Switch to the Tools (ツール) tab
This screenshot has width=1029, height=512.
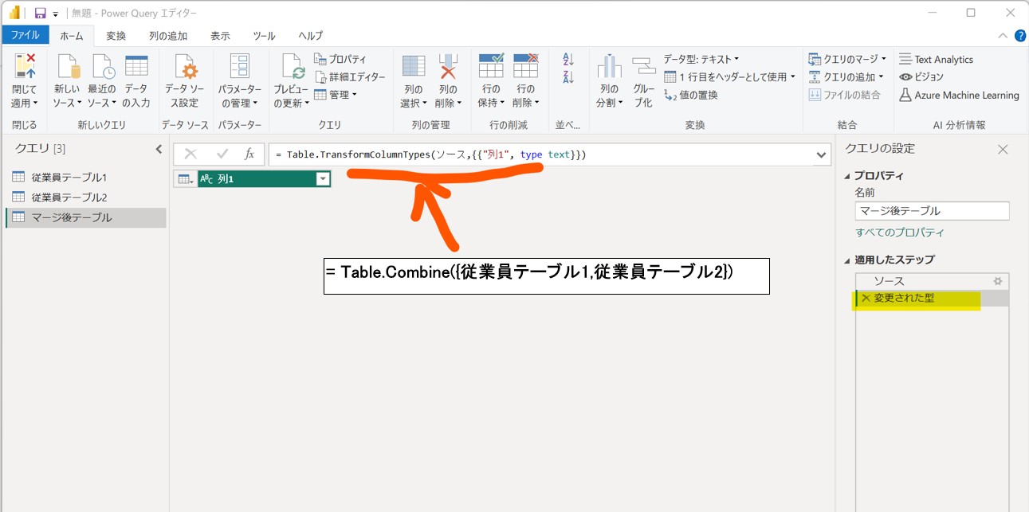tap(264, 36)
